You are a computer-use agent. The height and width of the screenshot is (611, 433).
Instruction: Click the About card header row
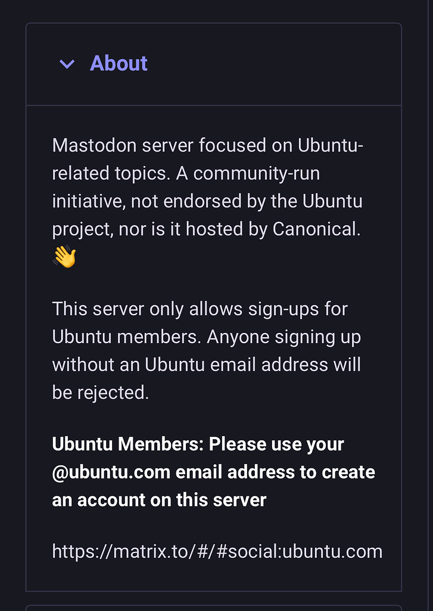click(x=214, y=63)
